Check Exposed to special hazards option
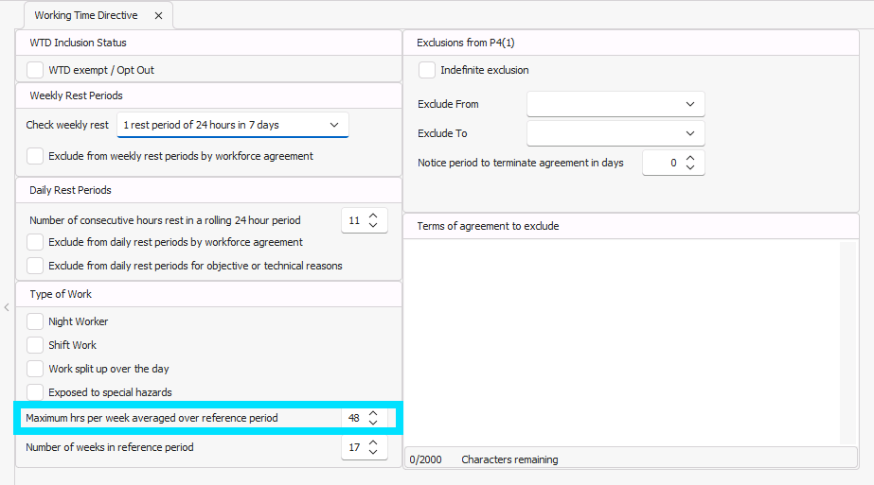Viewport: 874px width, 485px height. tap(35, 392)
